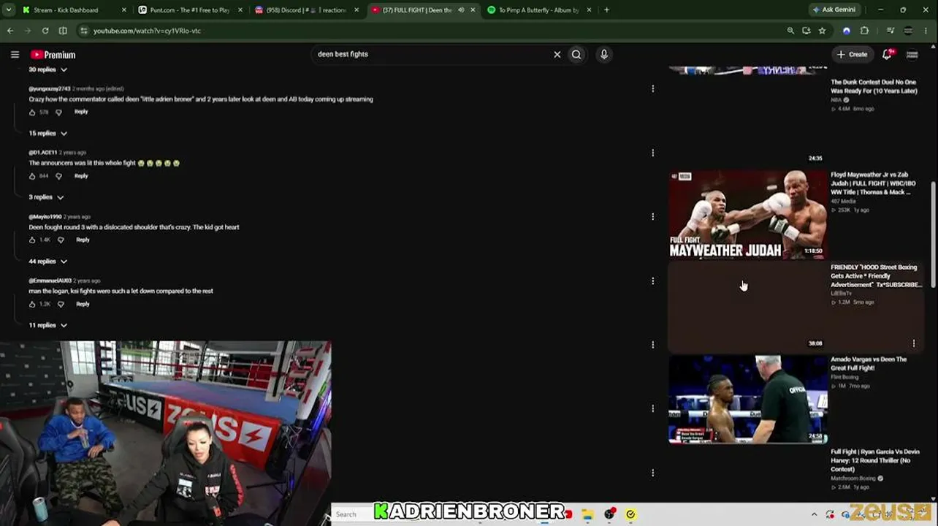The width and height of the screenshot is (938, 526).
Task: Open @yungzuzy2743 commenter profile
Action: tap(50, 88)
